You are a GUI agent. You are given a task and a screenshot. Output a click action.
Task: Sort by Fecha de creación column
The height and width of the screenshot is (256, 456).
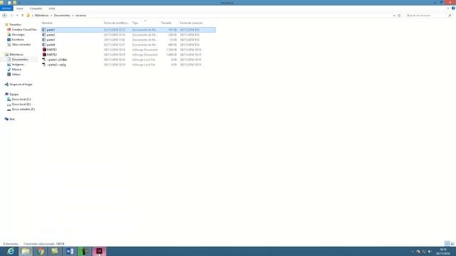[x=191, y=23]
